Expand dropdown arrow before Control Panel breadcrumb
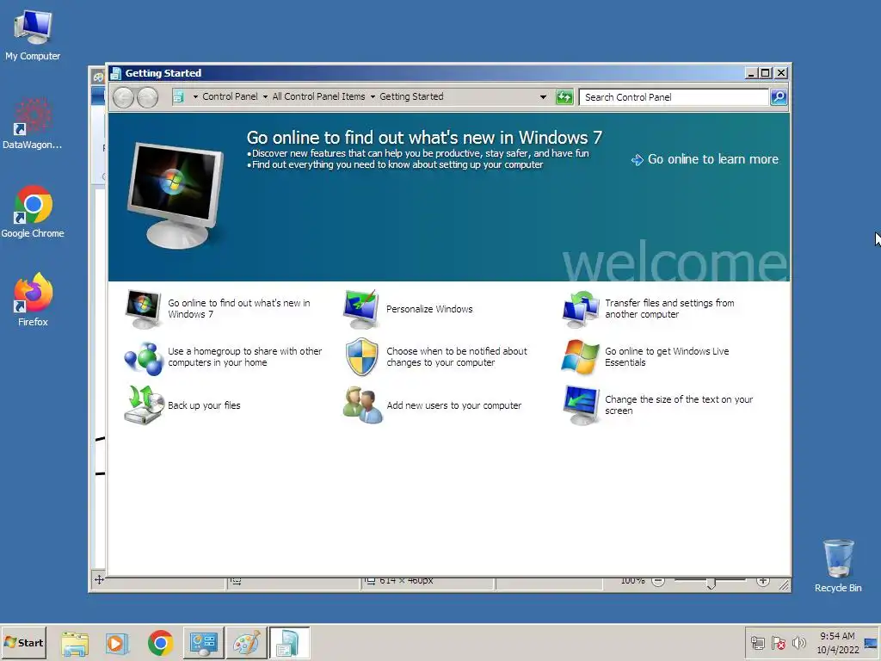The image size is (881, 661). (x=195, y=97)
